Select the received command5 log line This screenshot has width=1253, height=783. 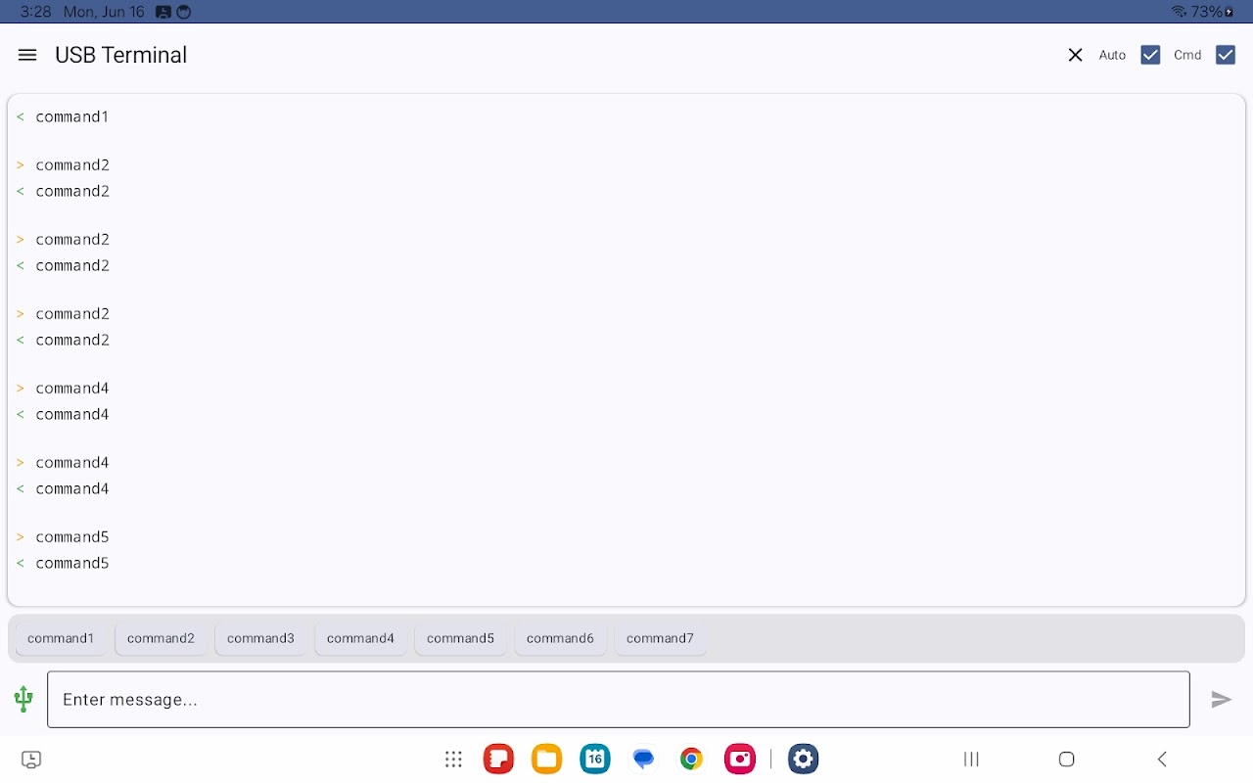coord(63,563)
